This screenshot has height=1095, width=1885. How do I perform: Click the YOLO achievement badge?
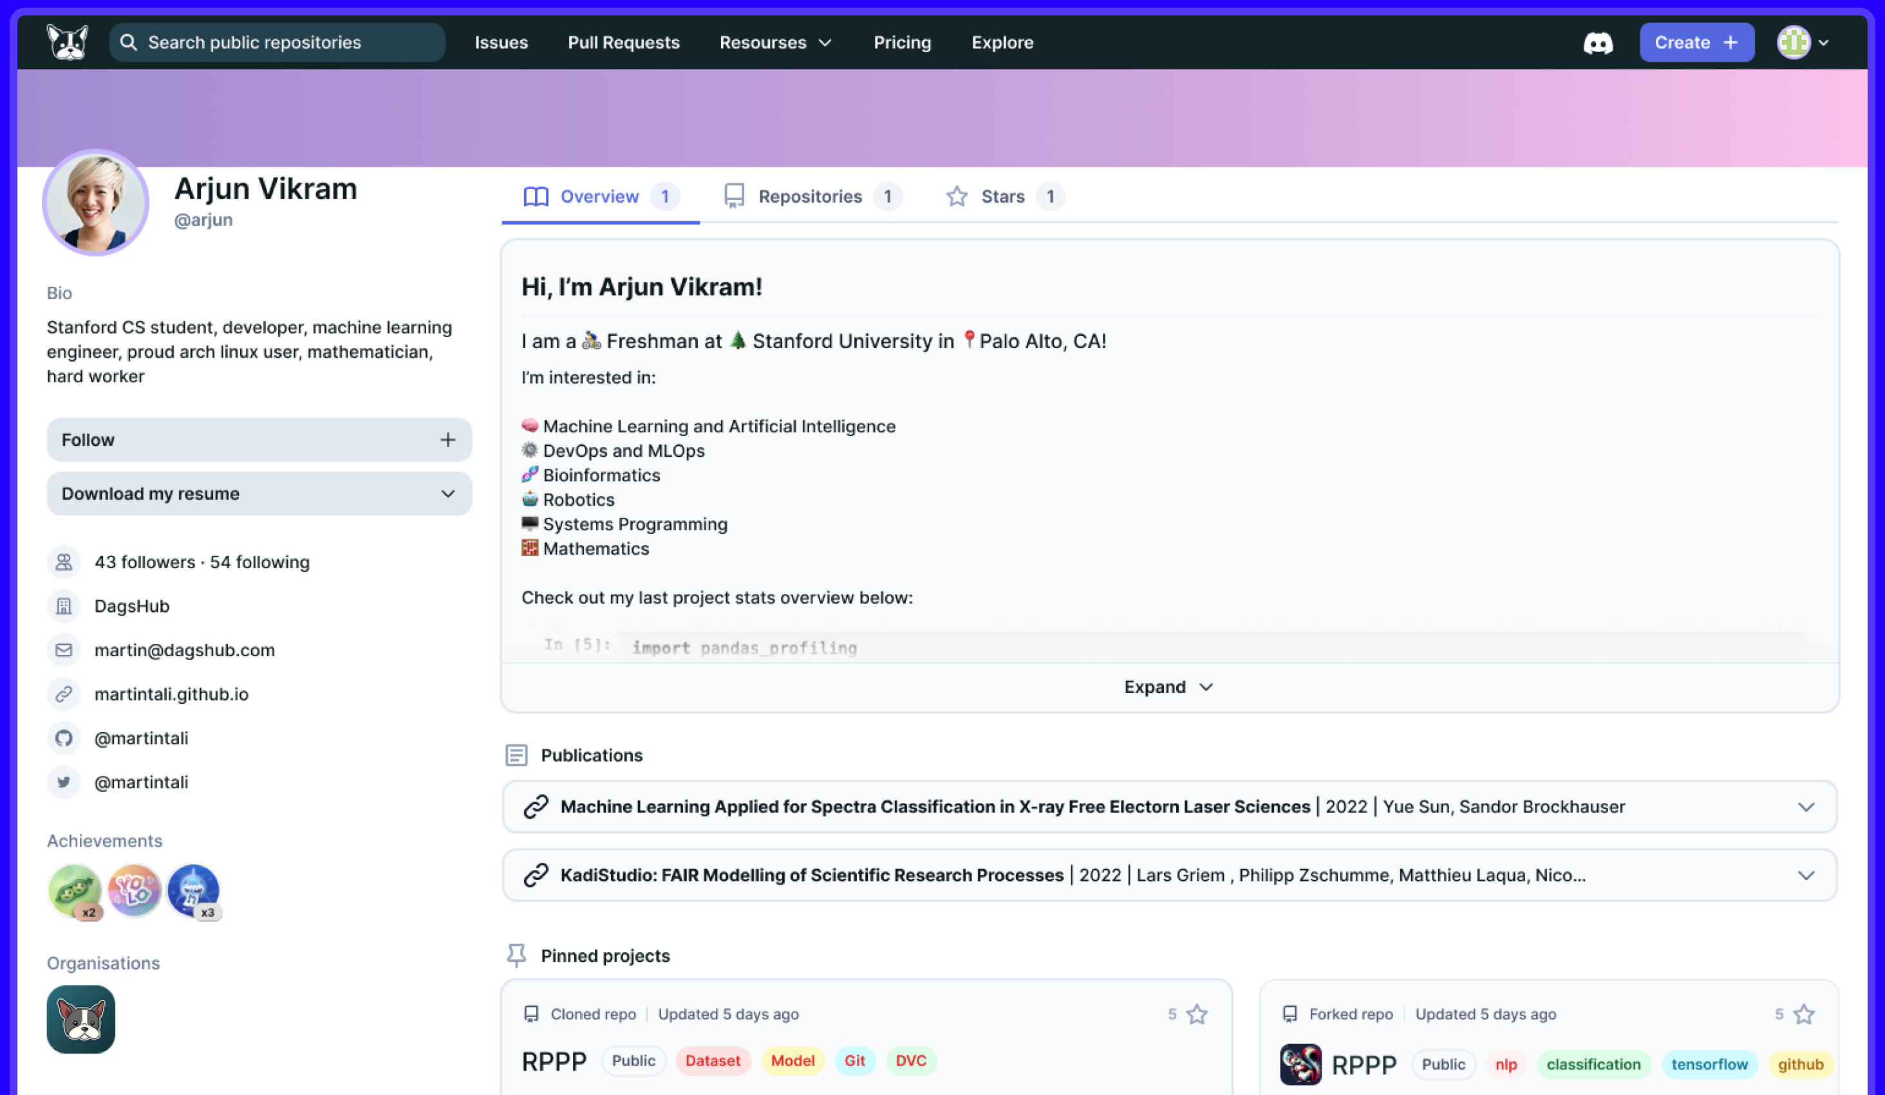(x=134, y=891)
